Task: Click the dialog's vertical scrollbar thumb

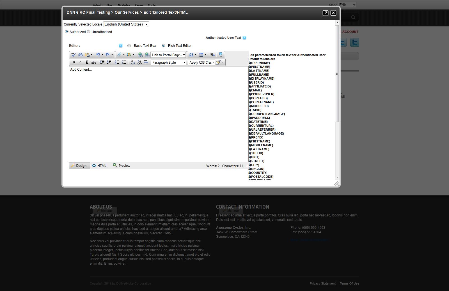Action: click(337, 73)
